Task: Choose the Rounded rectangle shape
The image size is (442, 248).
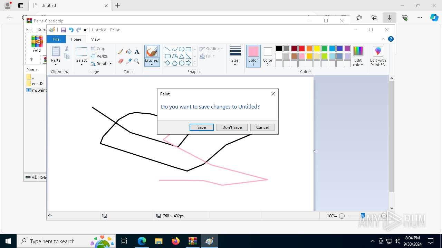Action: (x=167, y=56)
